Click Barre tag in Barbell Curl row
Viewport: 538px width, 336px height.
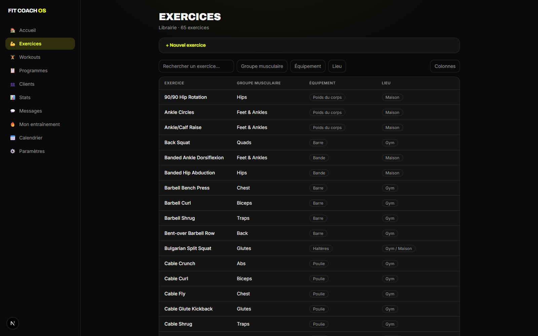(318, 203)
